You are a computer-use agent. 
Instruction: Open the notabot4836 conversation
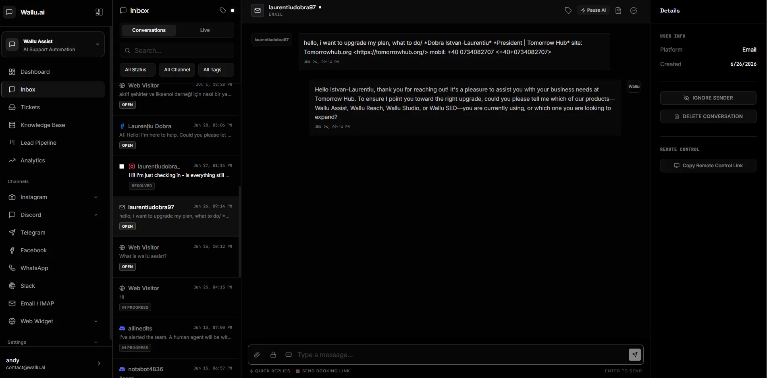tap(176, 369)
